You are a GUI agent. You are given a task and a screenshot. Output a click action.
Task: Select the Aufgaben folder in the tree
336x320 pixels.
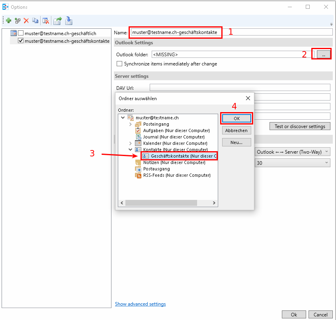coord(176,130)
